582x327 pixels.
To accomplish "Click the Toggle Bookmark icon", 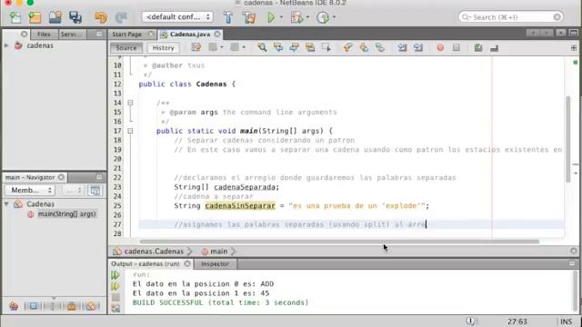I will (x=380, y=47).
